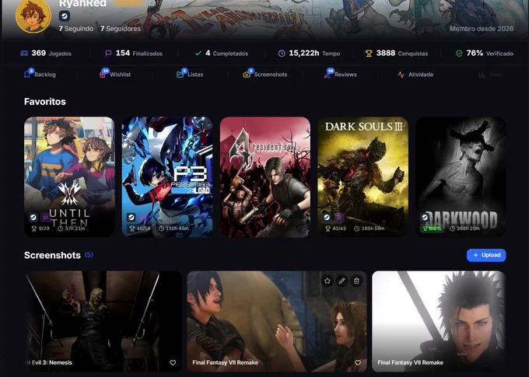
Task: Click the controller icon beside 369 Jogados
Action: tap(24, 54)
